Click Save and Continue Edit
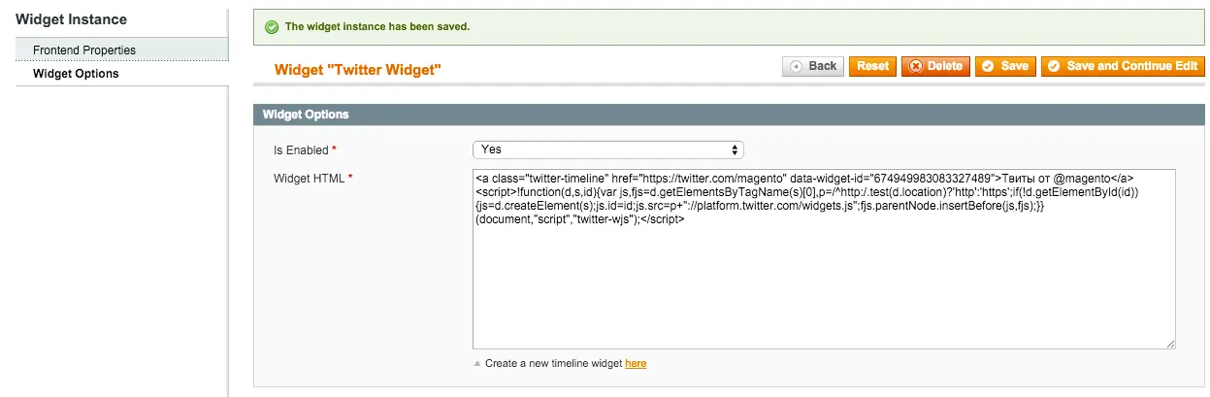1210x397 pixels. coord(1123,66)
